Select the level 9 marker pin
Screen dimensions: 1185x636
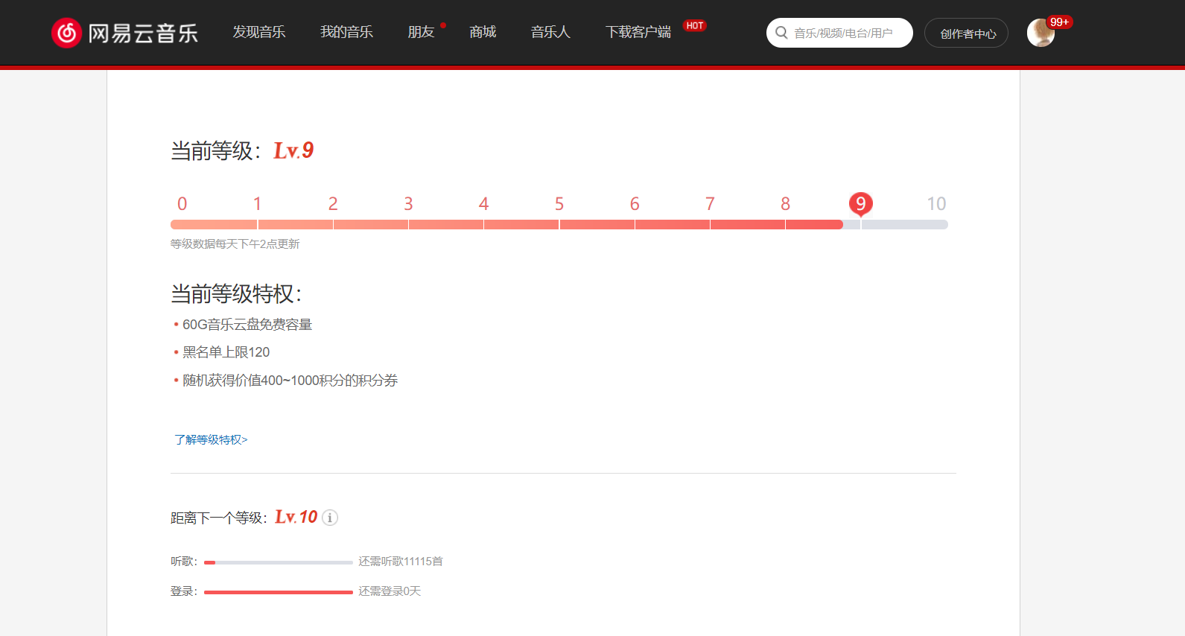point(860,204)
